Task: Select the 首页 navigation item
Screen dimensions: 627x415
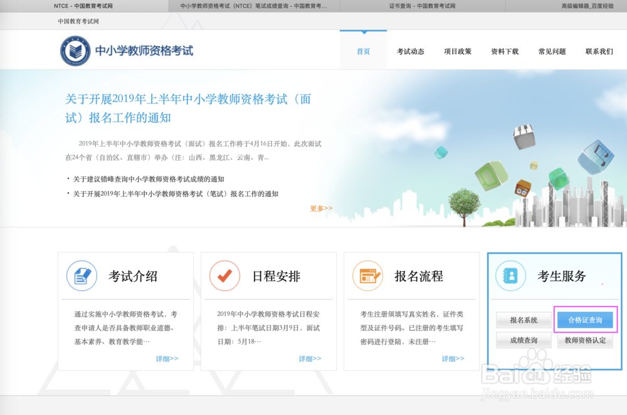Action: (x=364, y=52)
